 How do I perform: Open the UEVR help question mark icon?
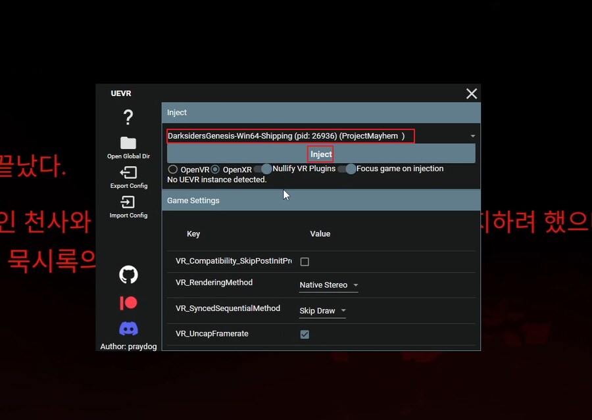128,118
